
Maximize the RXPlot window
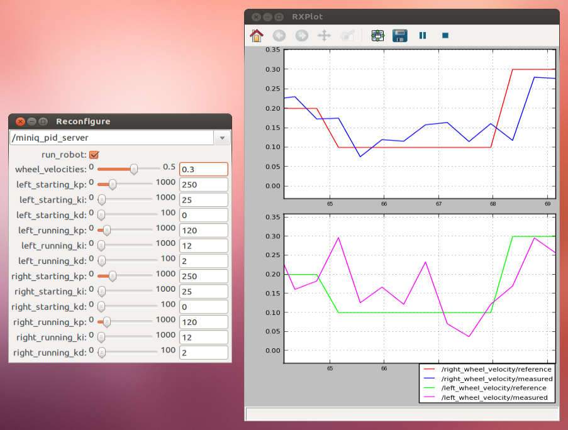pos(279,17)
